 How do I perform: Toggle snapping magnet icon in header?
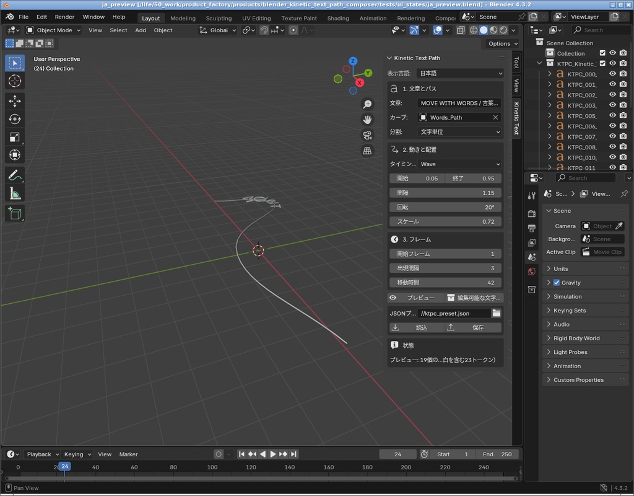[x=264, y=30]
